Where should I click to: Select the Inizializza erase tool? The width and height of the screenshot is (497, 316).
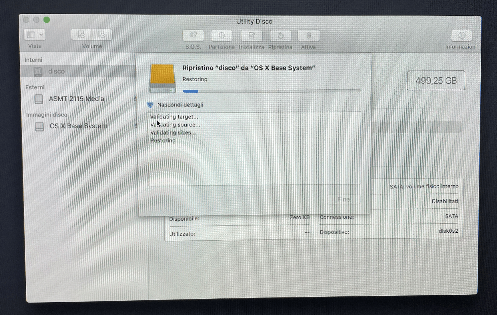pos(252,36)
